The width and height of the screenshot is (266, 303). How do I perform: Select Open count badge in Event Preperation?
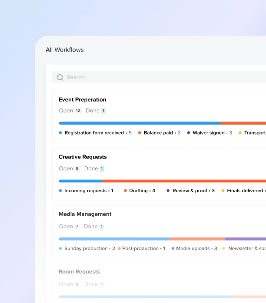pos(78,111)
